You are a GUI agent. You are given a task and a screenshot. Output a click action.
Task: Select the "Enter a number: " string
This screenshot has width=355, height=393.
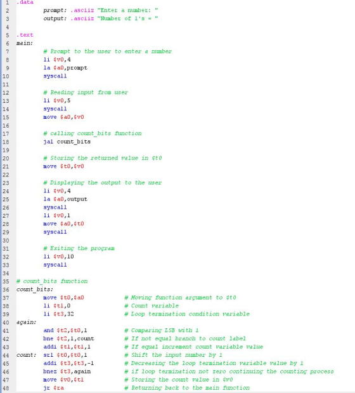pyautogui.click(x=127, y=10)
